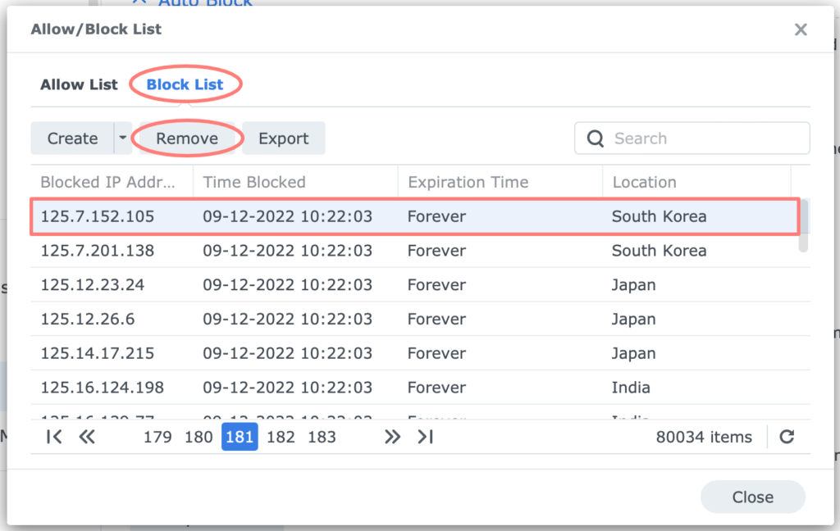Select row with IP 125.12.26.6
This screenshot has height=531, width=840.
[421, 319]
